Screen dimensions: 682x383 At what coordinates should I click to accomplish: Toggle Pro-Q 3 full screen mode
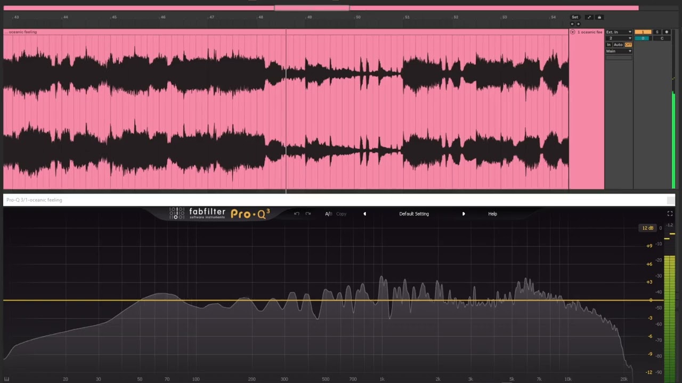point(670,213)
